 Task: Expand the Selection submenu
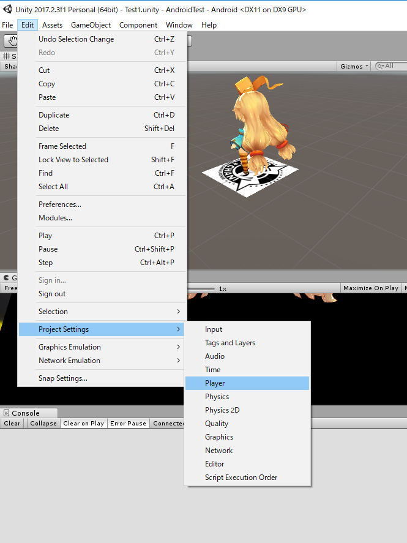pyautogui.click(x=102, y=312)
